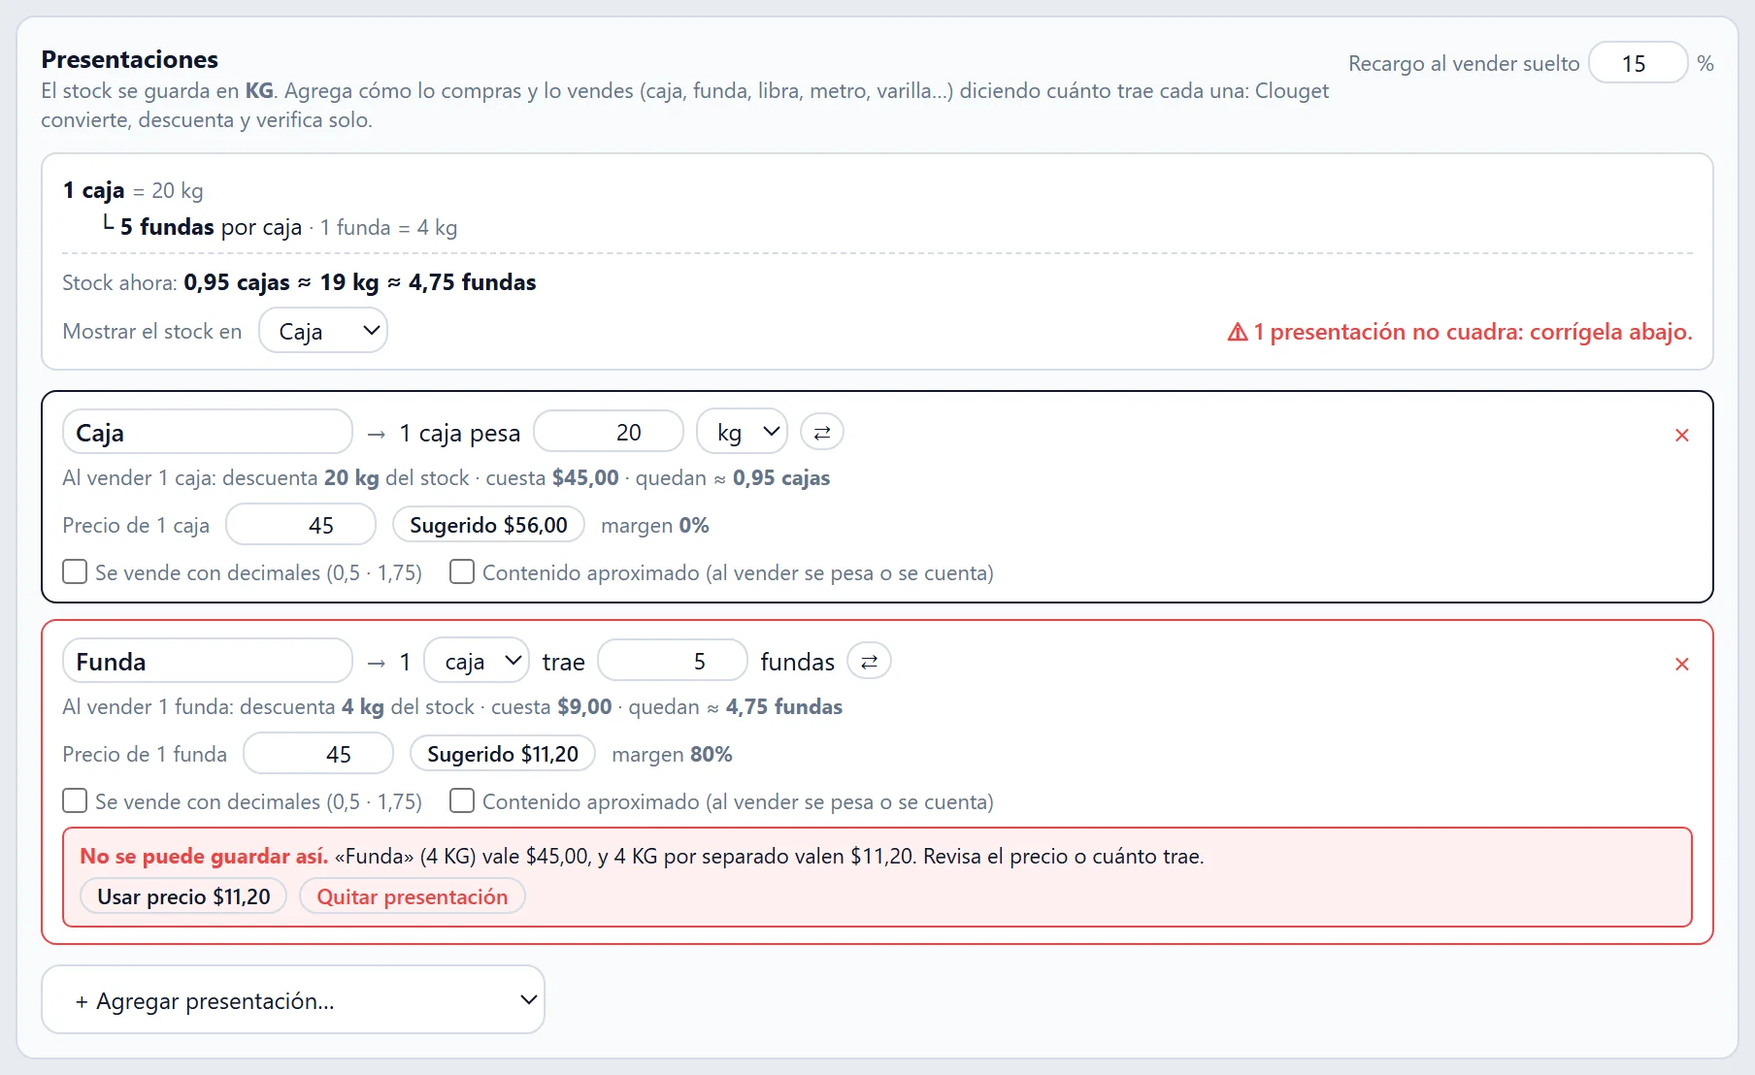Click the 'Sugerido $11,20' button
1755x1075 pixels.
pyautogui.click(x=503, y=754)
